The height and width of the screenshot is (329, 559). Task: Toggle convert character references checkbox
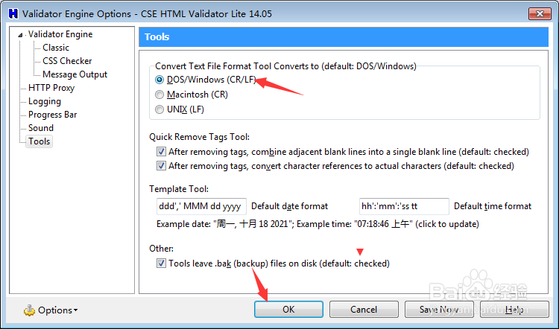click(x=162, y=166)
